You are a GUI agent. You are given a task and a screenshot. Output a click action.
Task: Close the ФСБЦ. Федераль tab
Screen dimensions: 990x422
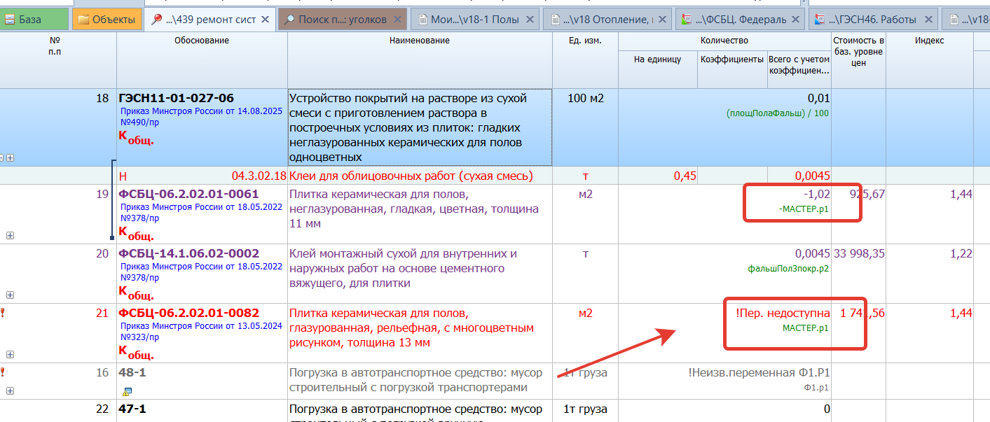tap(795, 20)
